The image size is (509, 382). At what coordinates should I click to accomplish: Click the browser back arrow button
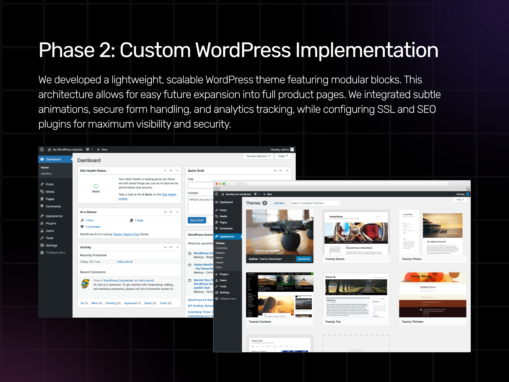pos(230,184)
